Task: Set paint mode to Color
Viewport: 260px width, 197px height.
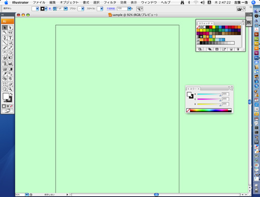Action: pyautogui.click(x=4, y=106)
